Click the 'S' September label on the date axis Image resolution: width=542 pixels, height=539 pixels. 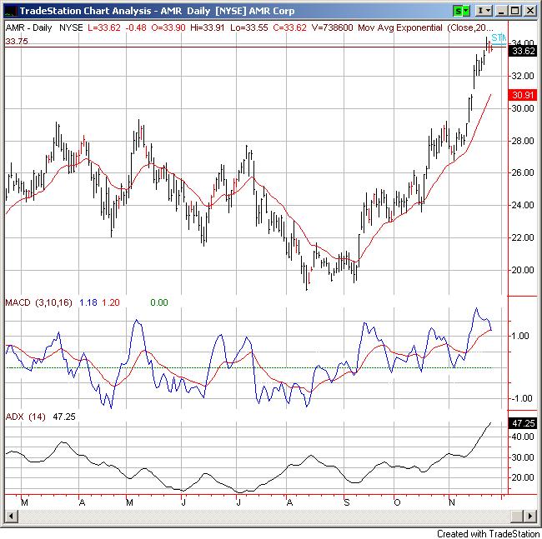pyautogui.click(x=347, y=502)
